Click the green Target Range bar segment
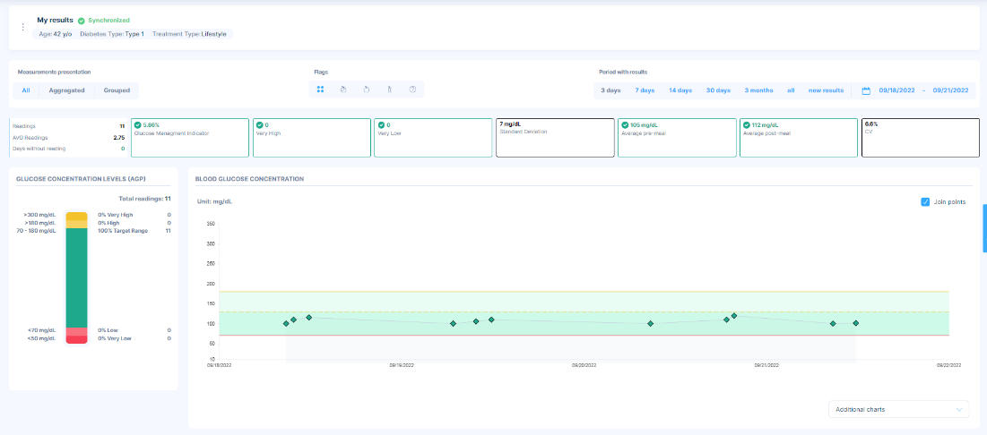The height and width of the screenshot is (435, 987). (77, 277)
